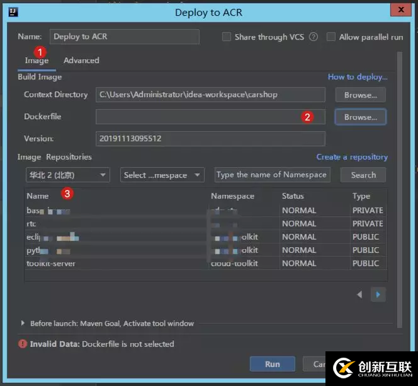418x386 pixels.
Task: Click the Run button
Action: click(x=273, y=364)
